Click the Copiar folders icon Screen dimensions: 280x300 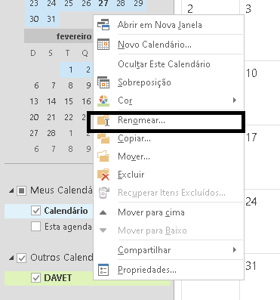[x=103, y=138]
